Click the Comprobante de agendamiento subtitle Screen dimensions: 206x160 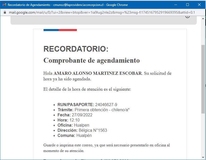click(91, 60)
